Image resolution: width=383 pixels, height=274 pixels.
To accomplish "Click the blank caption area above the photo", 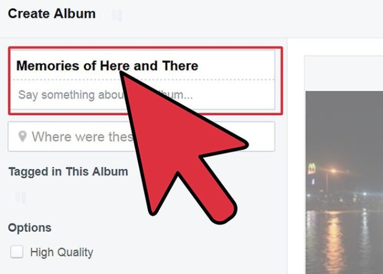I will click(x=344, y=74).
